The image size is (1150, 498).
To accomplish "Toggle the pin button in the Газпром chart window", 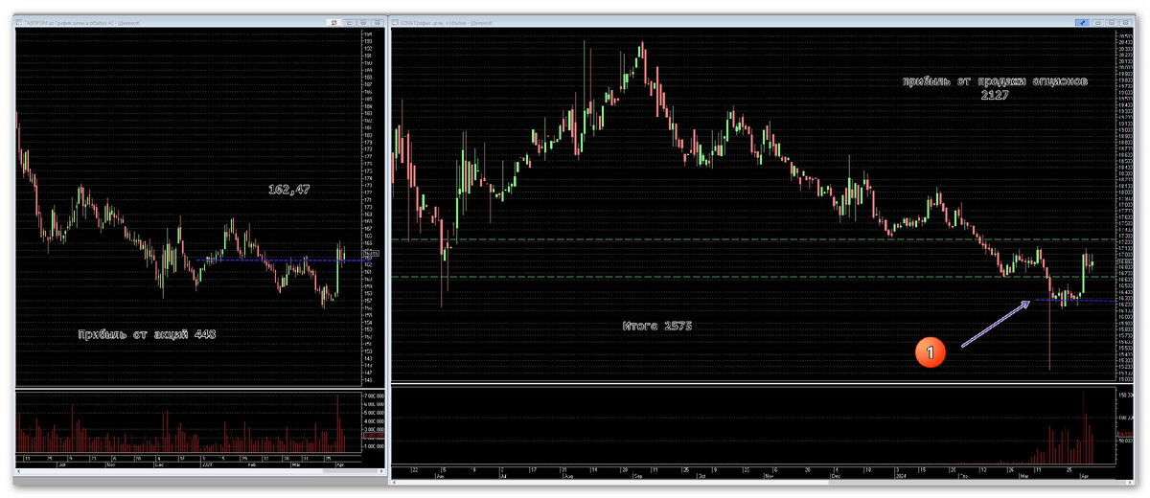I will click(x=333, y=23).
